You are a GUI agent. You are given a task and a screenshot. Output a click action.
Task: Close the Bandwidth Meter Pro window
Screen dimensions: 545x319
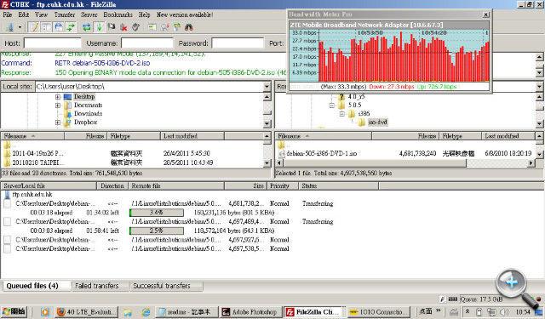486,14
